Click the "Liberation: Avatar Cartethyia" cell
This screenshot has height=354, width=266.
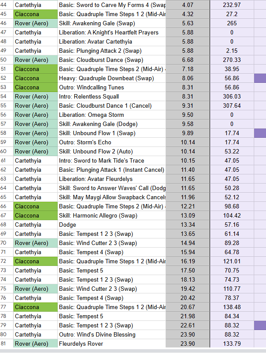(112, 41)
